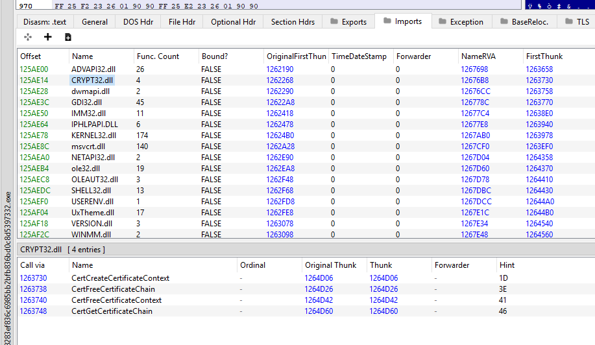595x345 pixels.
Task: Select the CertFreeCertificateChain function row
Action: pyautogui.click(x=306, y=289)
